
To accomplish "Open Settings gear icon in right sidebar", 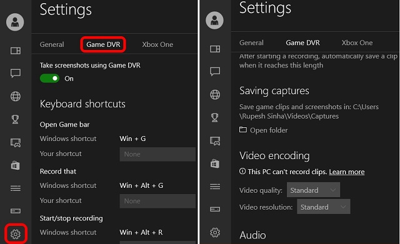I will tap(215, 232).
